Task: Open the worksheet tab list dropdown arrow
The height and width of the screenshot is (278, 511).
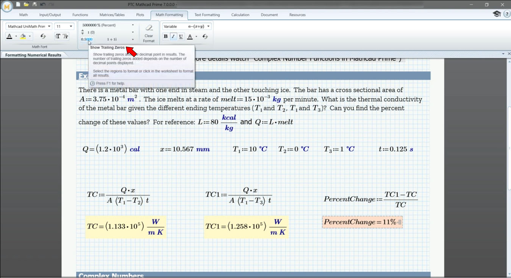Action: click(503, 55)
